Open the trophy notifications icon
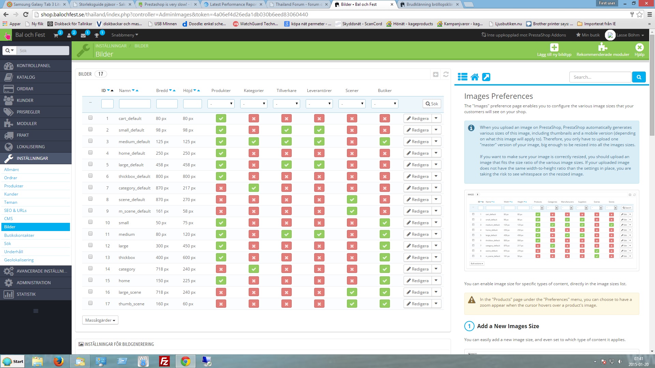The width and height of the screenshot is (655, 368). click(97, 35)
